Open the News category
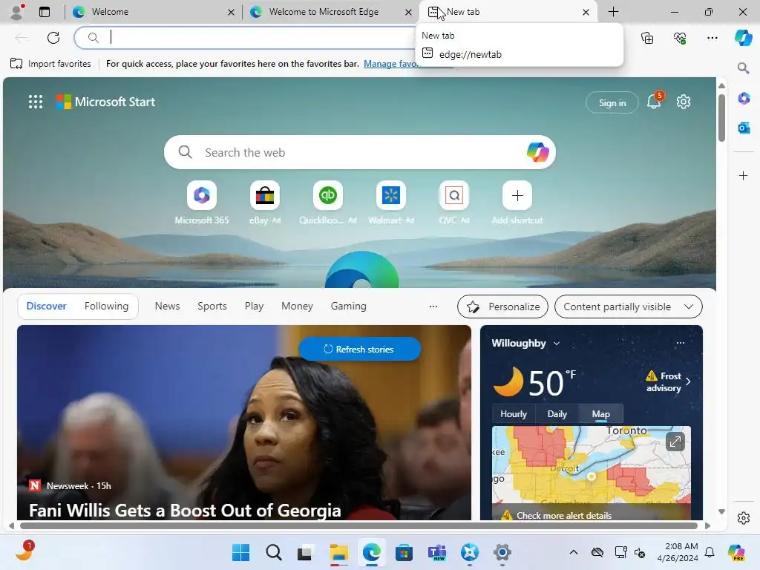 click(167, 306)
